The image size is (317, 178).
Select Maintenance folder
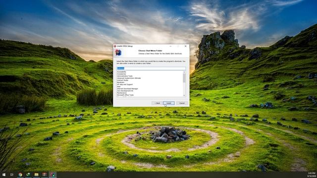[x=122, y=93]
